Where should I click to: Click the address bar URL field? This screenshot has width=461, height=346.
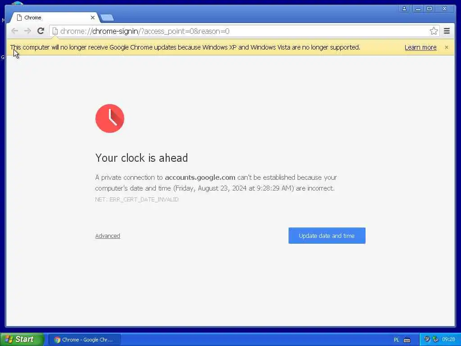(244, 31)
